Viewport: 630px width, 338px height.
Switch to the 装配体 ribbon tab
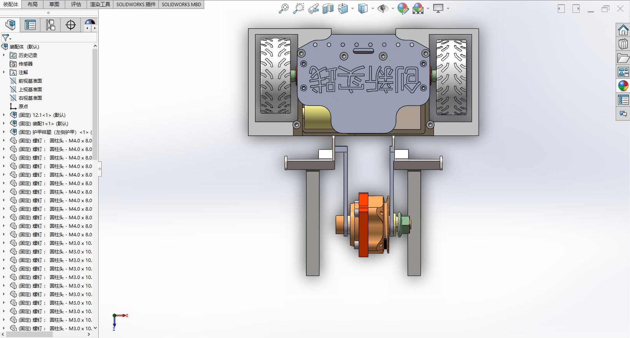(x=11, y=4)
